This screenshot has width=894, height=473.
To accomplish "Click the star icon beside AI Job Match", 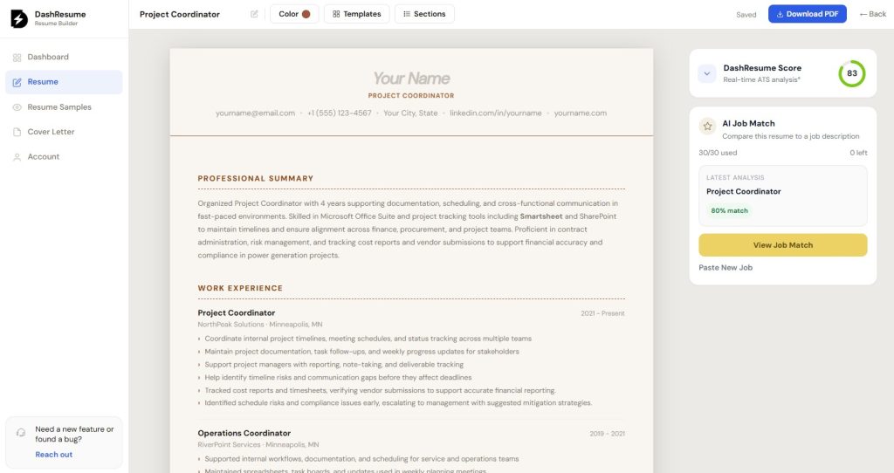I will pos(707,126).
